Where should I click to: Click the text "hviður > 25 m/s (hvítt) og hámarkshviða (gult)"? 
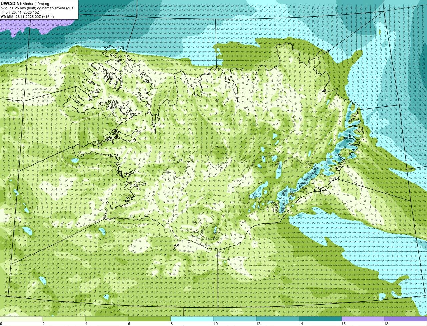click(x=38, y=8)
